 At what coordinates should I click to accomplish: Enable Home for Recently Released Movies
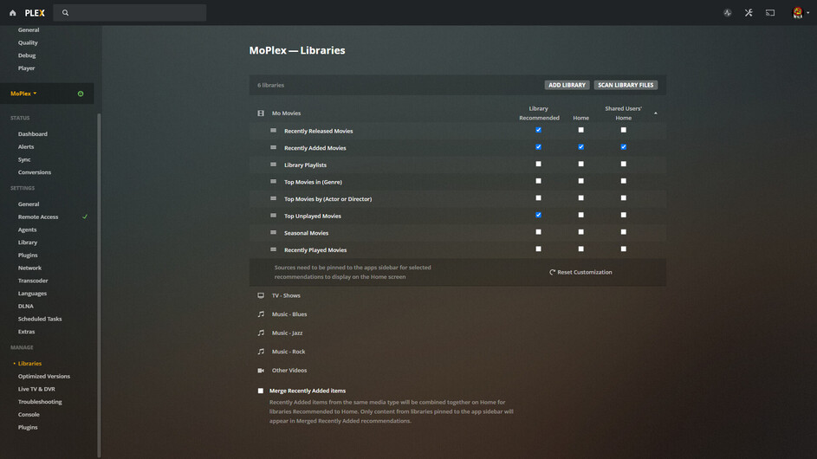pos(581,130)
